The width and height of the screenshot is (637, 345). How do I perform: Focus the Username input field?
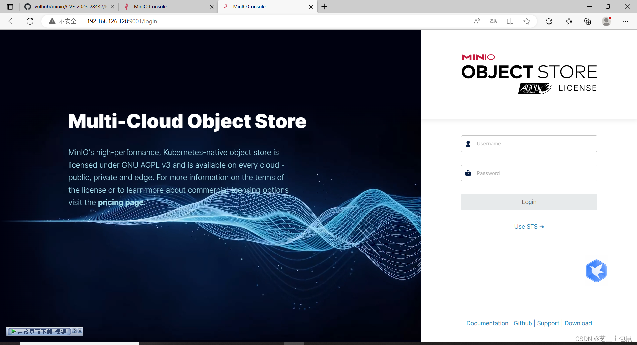point(529,144)
